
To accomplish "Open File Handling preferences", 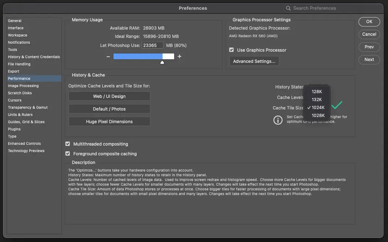I will [x=34, y=64].
